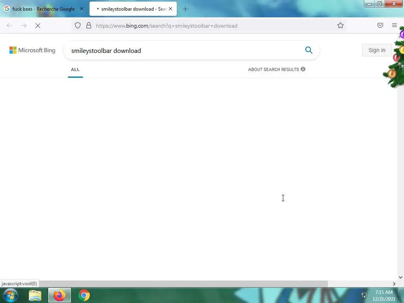This screenshot has height=303, width=404.
Task: Click the info icon beside search results
Action: point(303,69)
